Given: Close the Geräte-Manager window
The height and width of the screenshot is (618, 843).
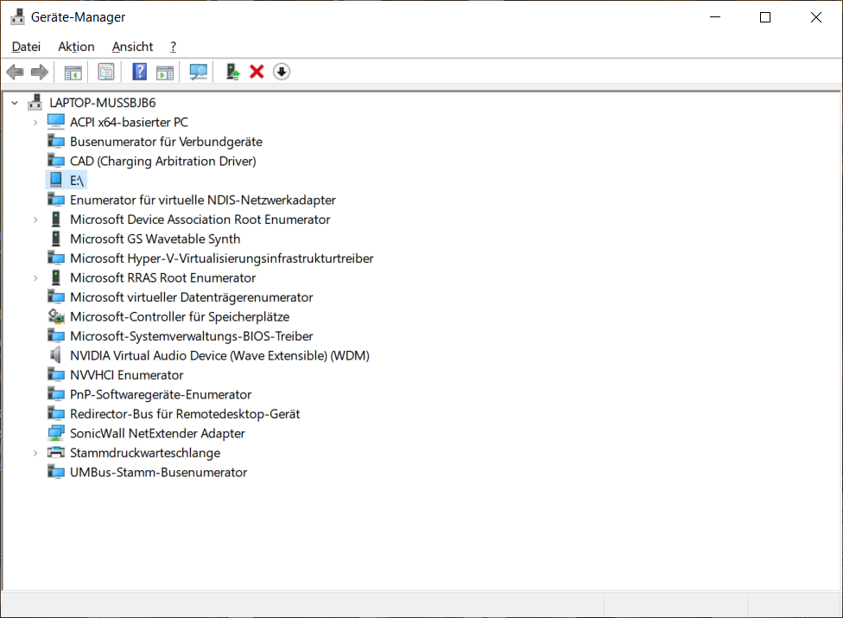Looking at the screenshot, I should pos(816,17).
